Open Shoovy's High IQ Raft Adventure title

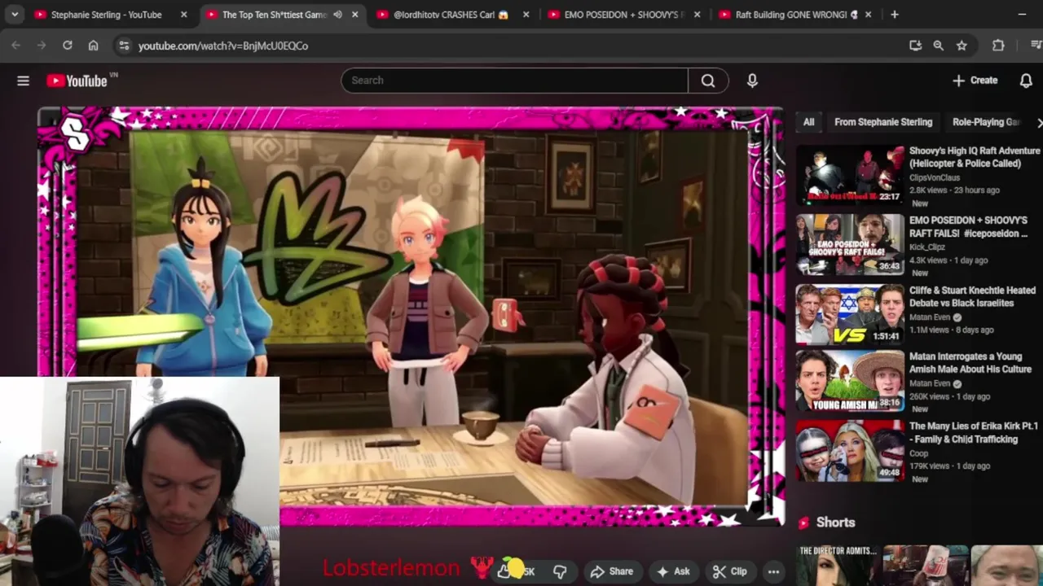975,157
